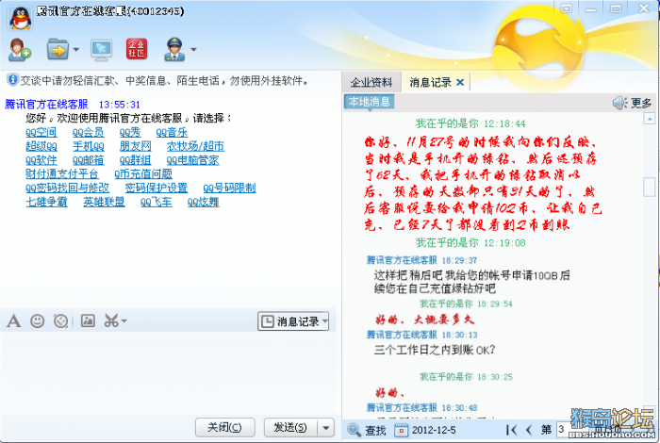Click the message input text area
The height and width of the screenshot is (443, 660).
169,372
